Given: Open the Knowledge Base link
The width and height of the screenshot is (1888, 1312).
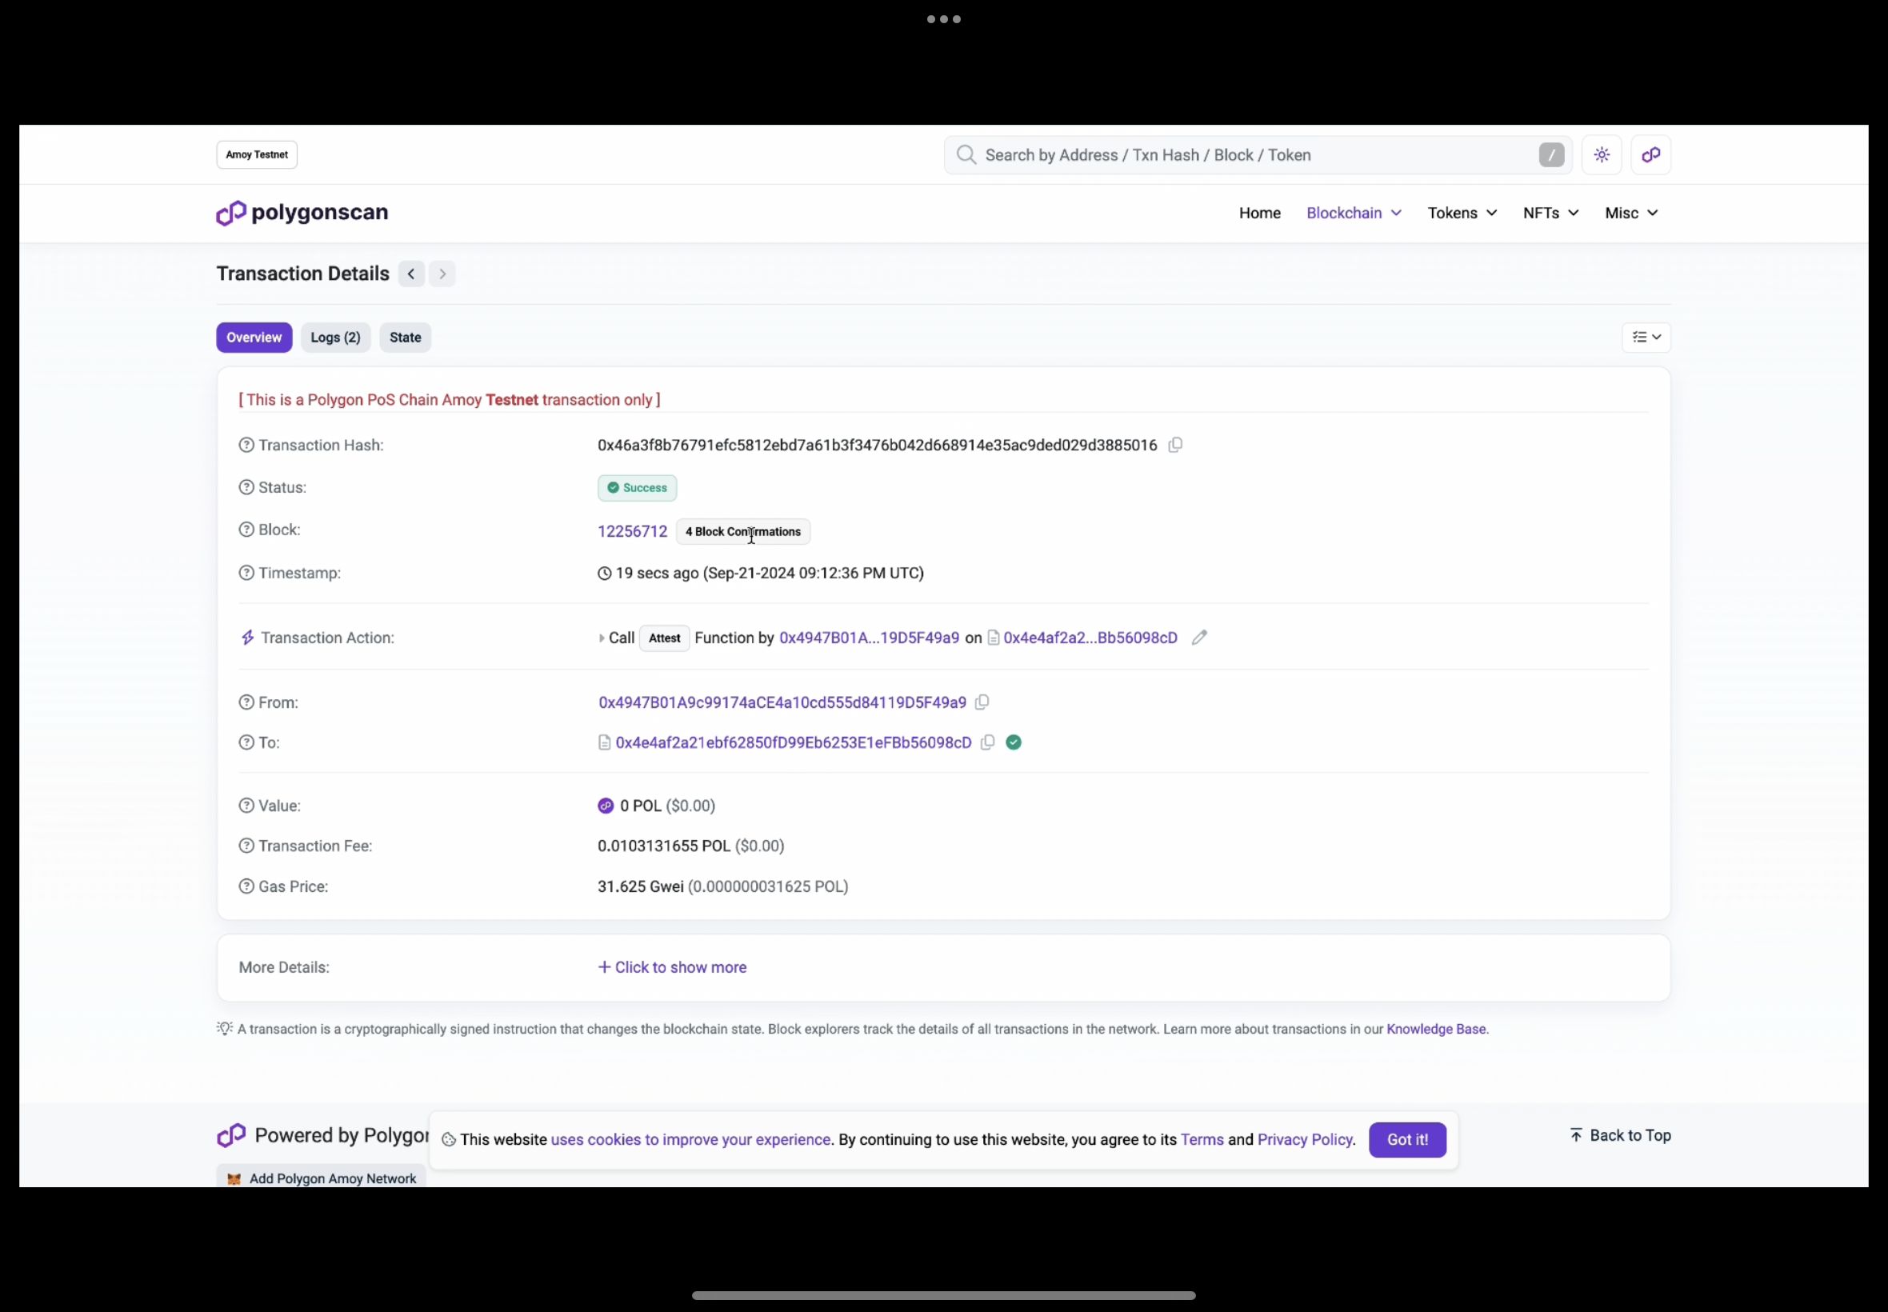Looking at the screenshot, I should 1436,1030.
